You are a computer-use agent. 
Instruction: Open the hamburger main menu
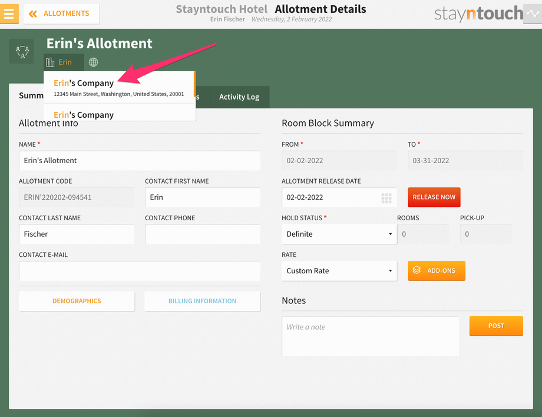[9, 14]
